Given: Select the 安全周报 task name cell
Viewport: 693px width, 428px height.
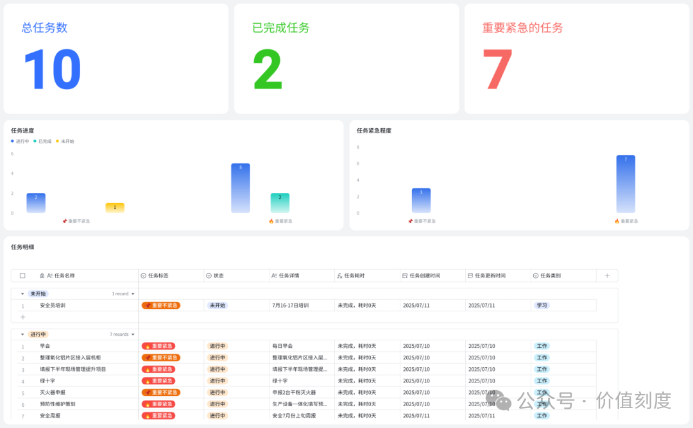Looking at the screenshot, I should pos(50,416).
